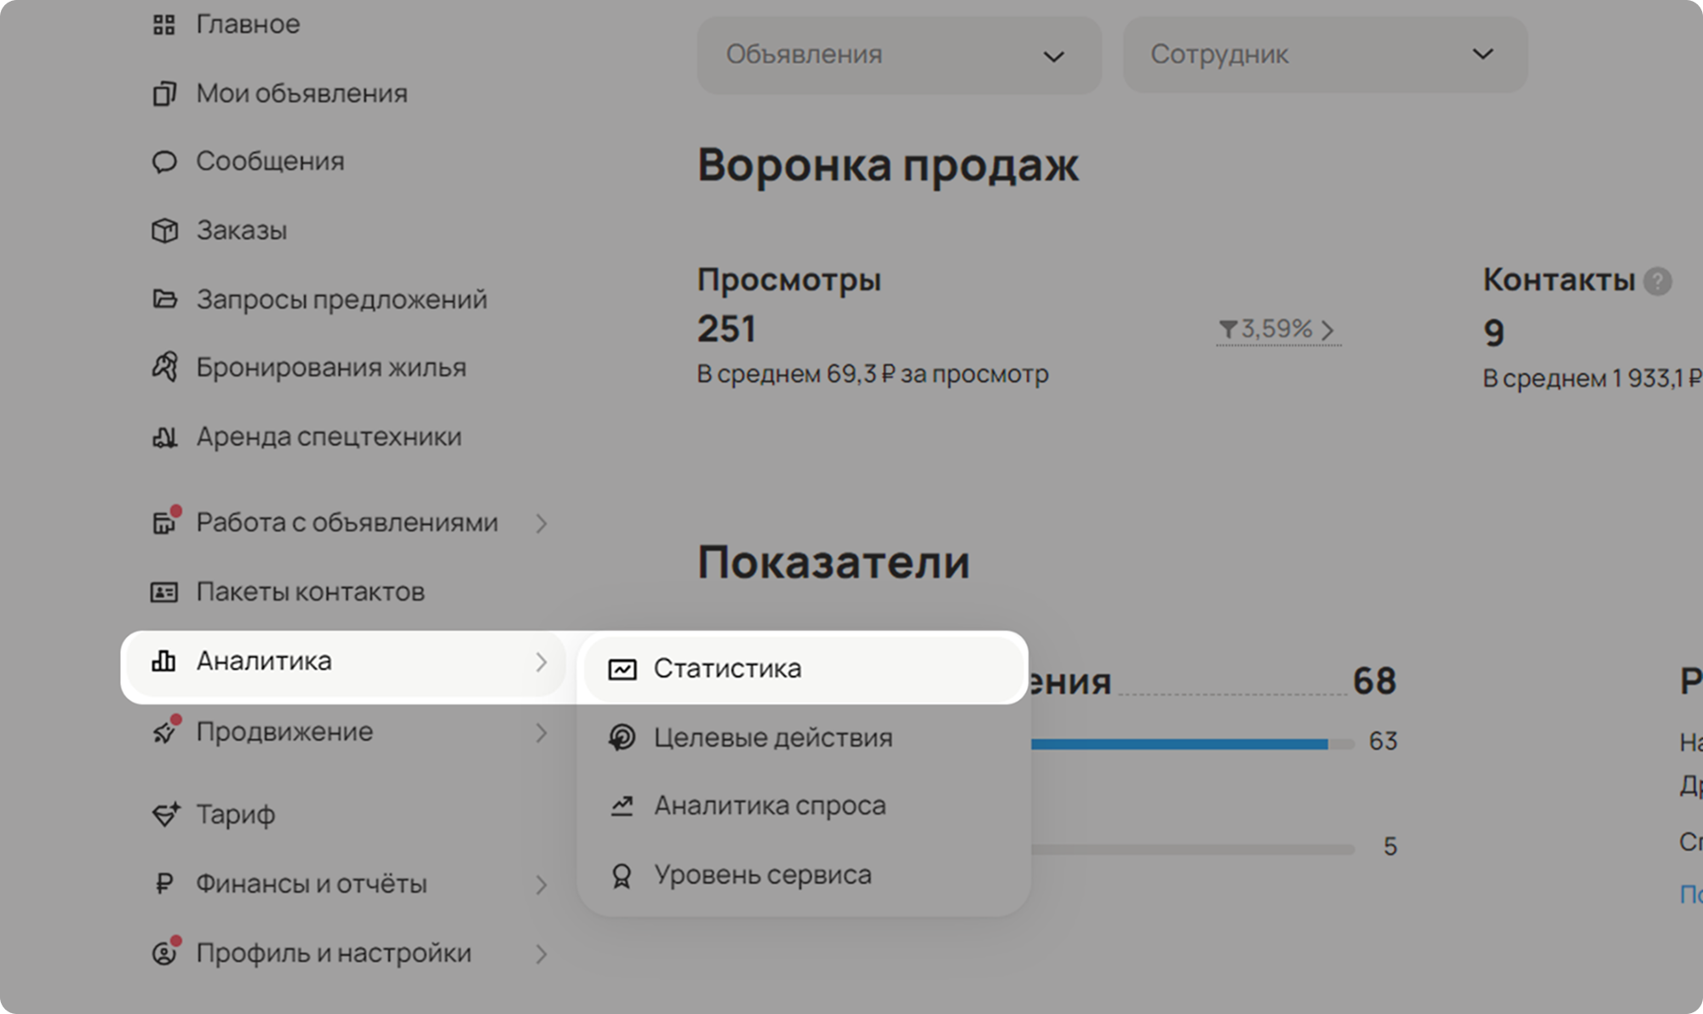Screen dimensions: 1703x1014
Task: Click the blue progress bar showing 63
Action: point(1179,744)
